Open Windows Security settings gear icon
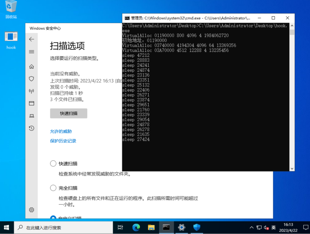The image size is (310, 234). point(32,210)
